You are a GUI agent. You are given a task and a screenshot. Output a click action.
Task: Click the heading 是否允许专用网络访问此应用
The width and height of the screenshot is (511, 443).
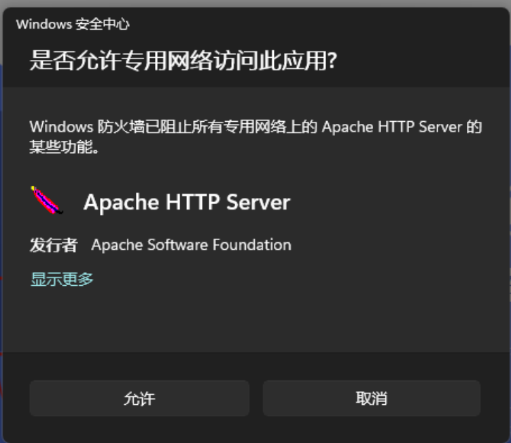[183, 61]
